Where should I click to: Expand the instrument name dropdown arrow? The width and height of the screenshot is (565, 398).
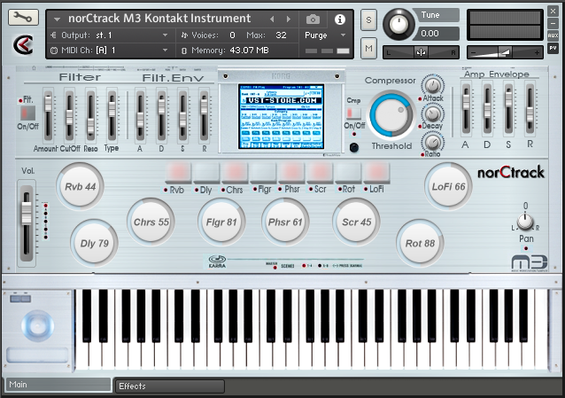(58, 19)
